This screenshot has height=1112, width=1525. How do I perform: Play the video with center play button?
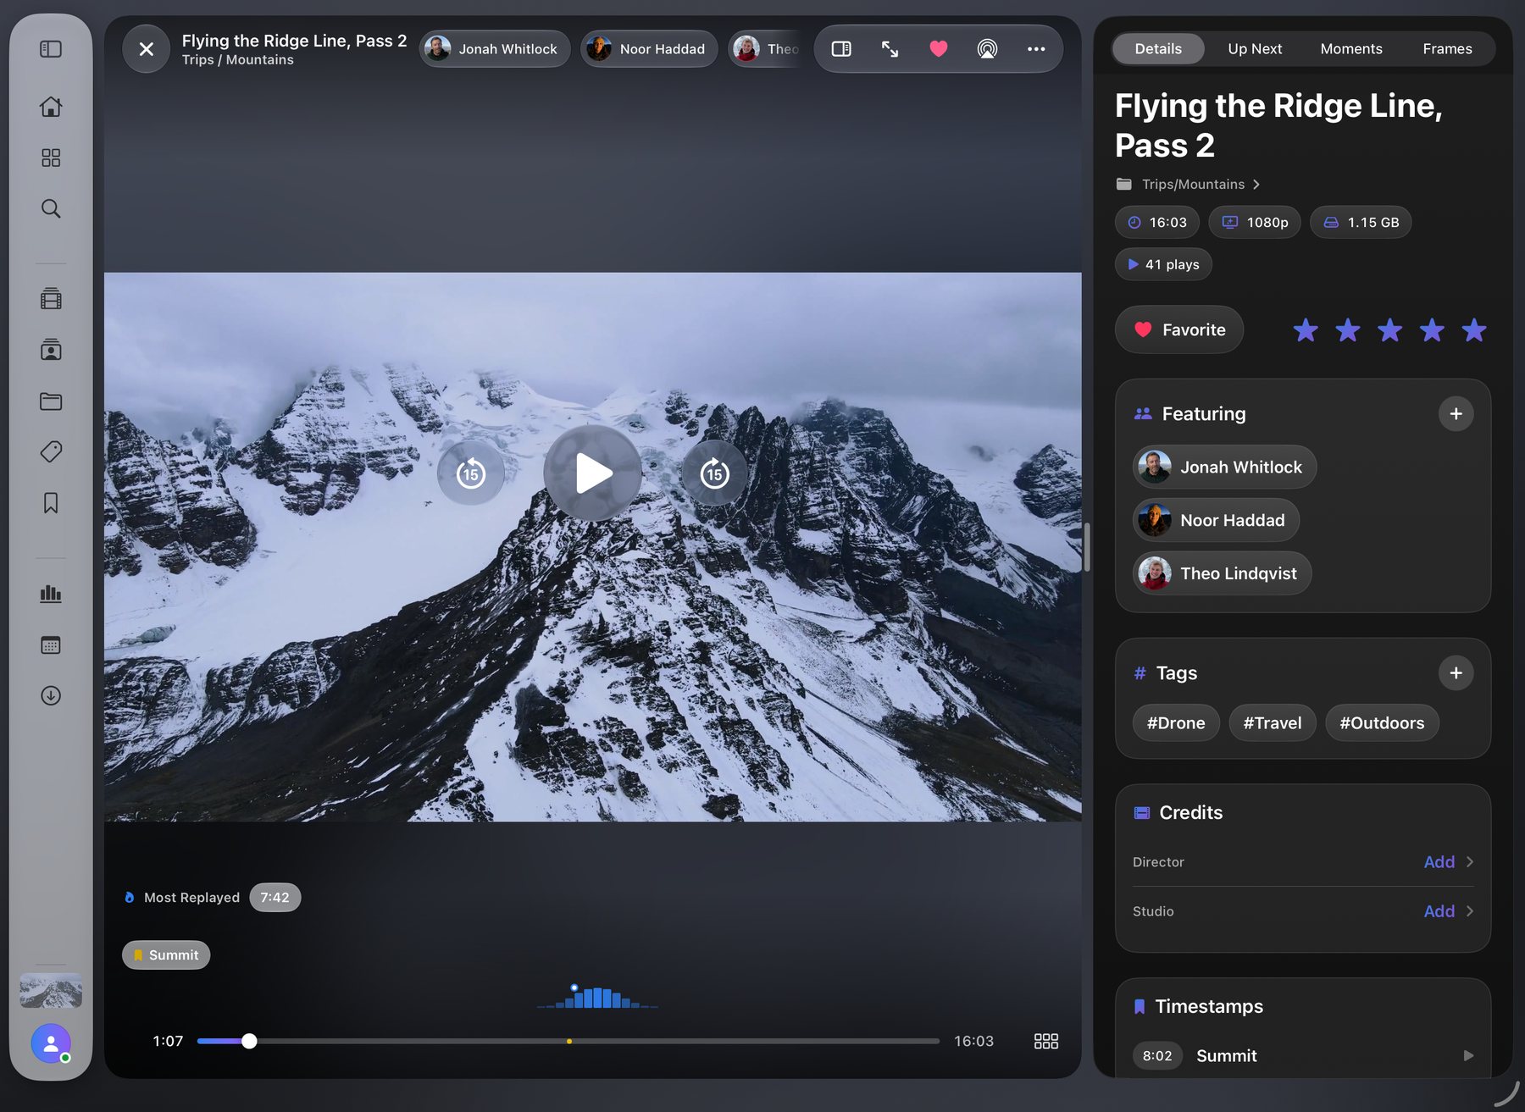(x=592, y=473)
